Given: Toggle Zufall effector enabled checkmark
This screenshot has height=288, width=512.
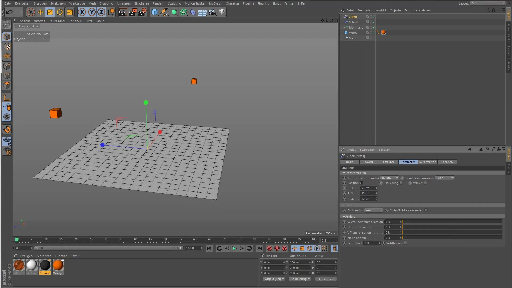Looking at the screenshot, I should pyautogui.click(x=373, y=17).
